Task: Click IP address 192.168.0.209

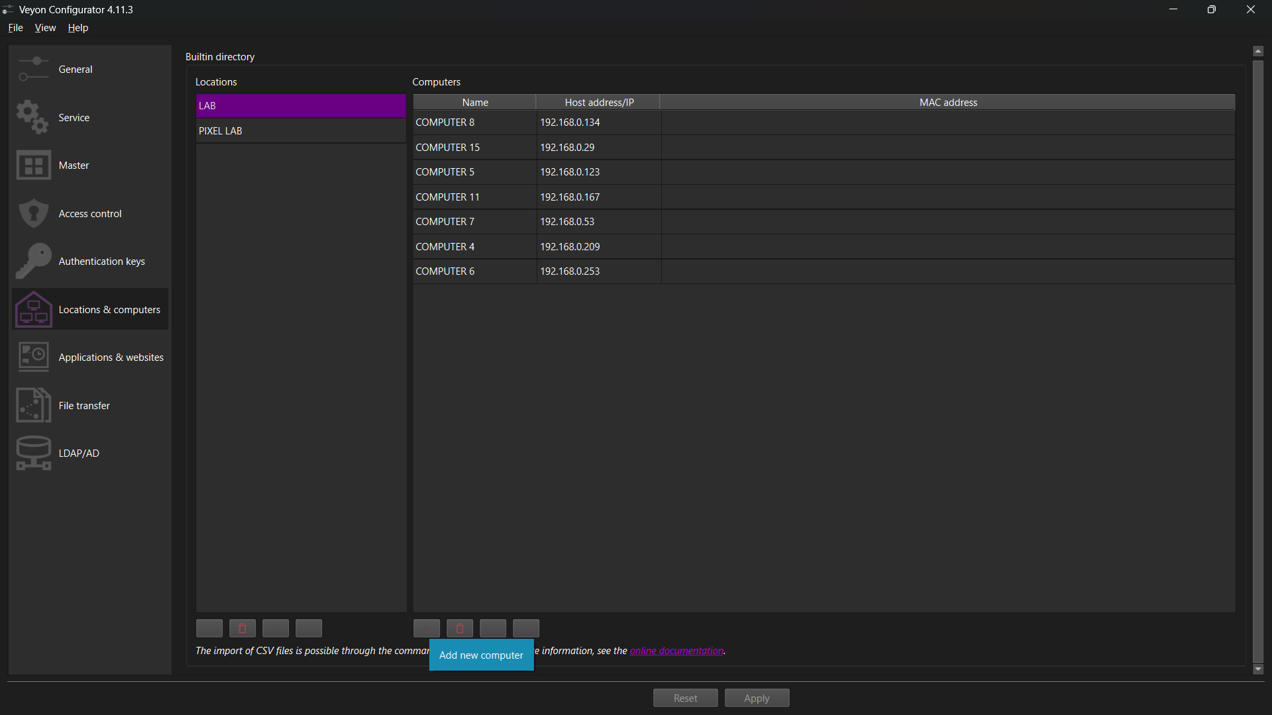Action: click(x=599, y=247)
